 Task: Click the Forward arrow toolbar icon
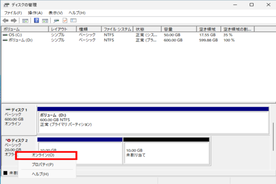click(13, 21)
